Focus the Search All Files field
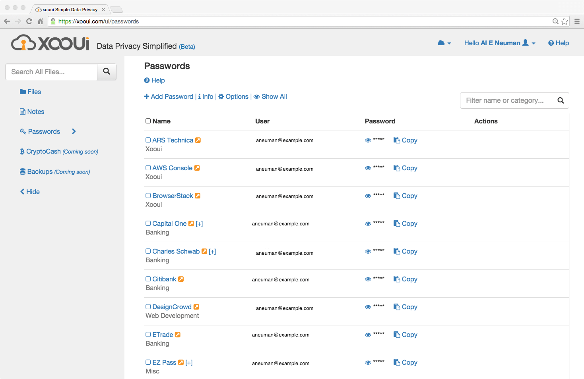Image resolution: width=584 pixels, height=379 pixels. tap(51, 72)
